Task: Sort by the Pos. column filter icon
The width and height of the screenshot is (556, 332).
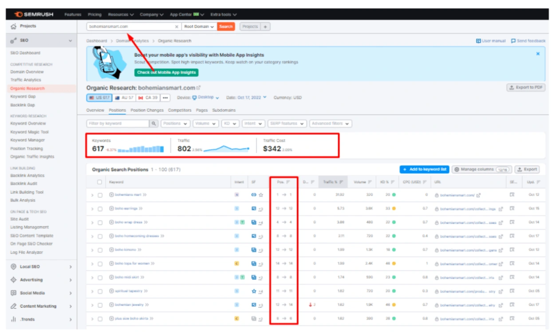Action: tap(288, 182)
